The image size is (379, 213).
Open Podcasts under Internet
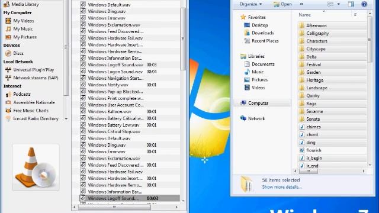[18, 94]
